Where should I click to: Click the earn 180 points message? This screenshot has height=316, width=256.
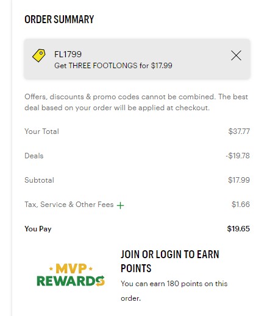tap(174, 291)
